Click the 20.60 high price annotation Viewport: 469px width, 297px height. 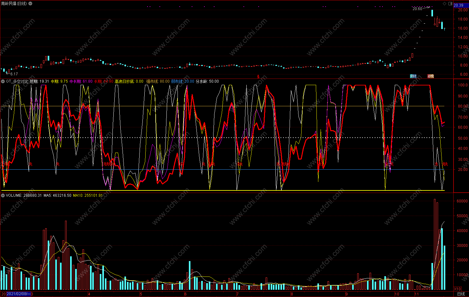(x=417, y=9)
